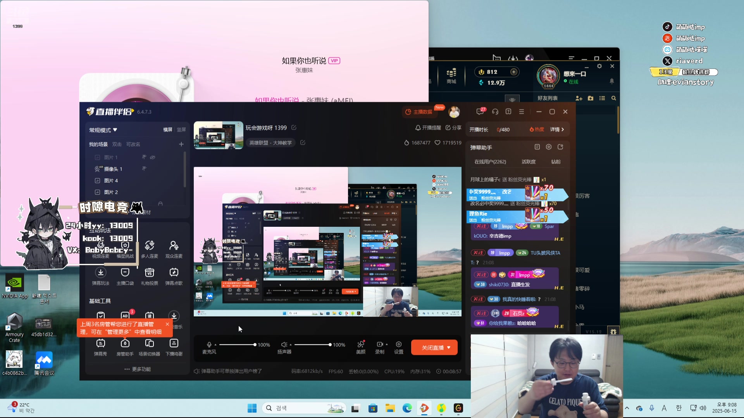
Task: Select 图片 2 source in scene list
Action: coord(111,192)
